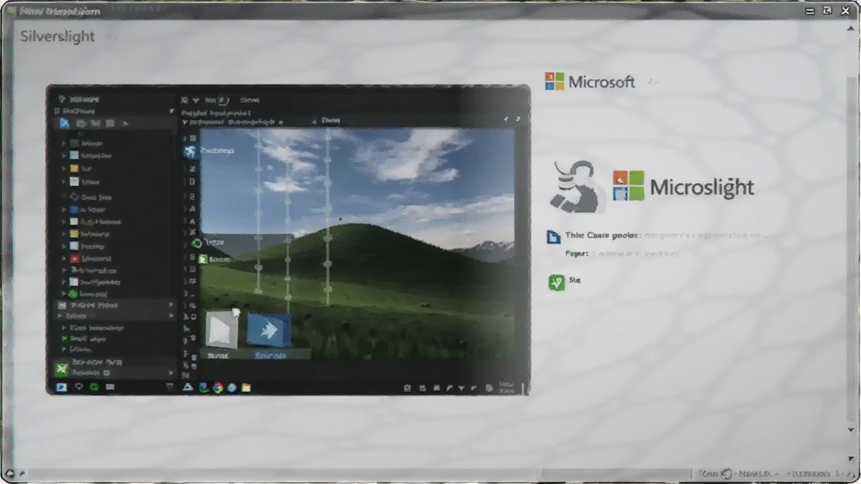Viewport: 861px width, 484px height.
Task: Expand the tree row with the red icon
Action: pos(64,259)
